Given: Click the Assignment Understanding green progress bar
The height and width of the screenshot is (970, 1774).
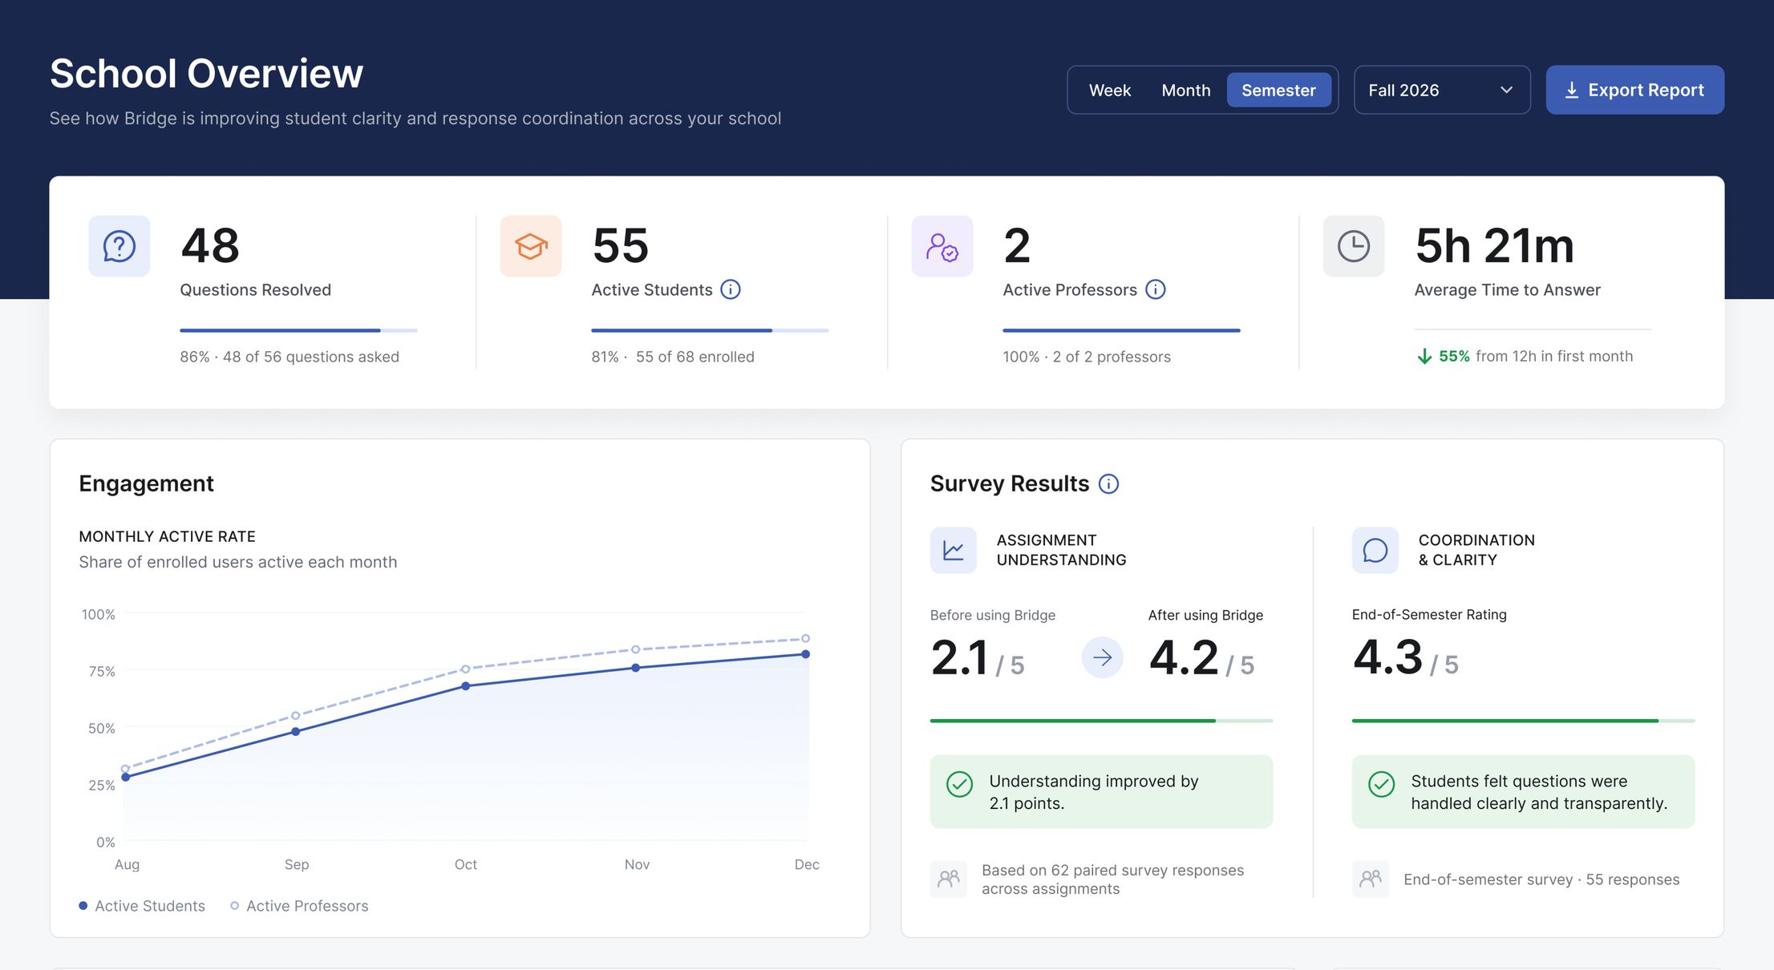Looking at the screenshot, I should pyautogui.click(x=1101, y=721).
